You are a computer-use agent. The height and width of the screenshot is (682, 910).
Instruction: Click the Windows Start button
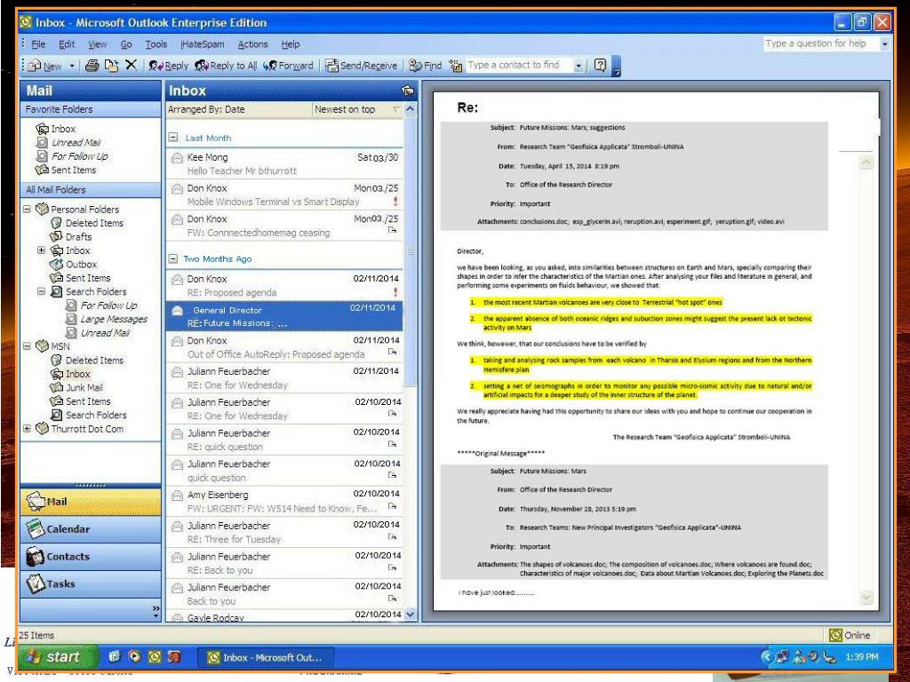point(57,656)
